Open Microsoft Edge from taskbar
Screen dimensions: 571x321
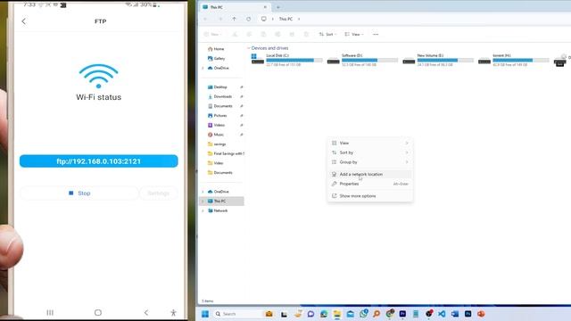324,314
